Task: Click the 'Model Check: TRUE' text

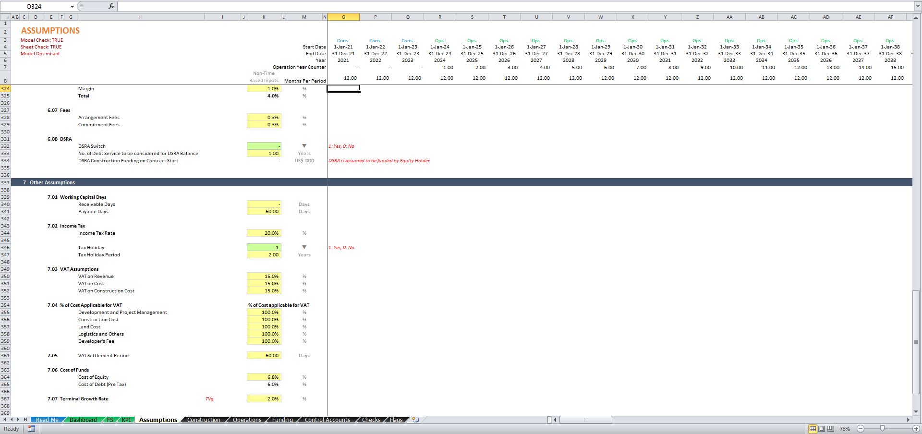Action: click(x=42, y=40)
